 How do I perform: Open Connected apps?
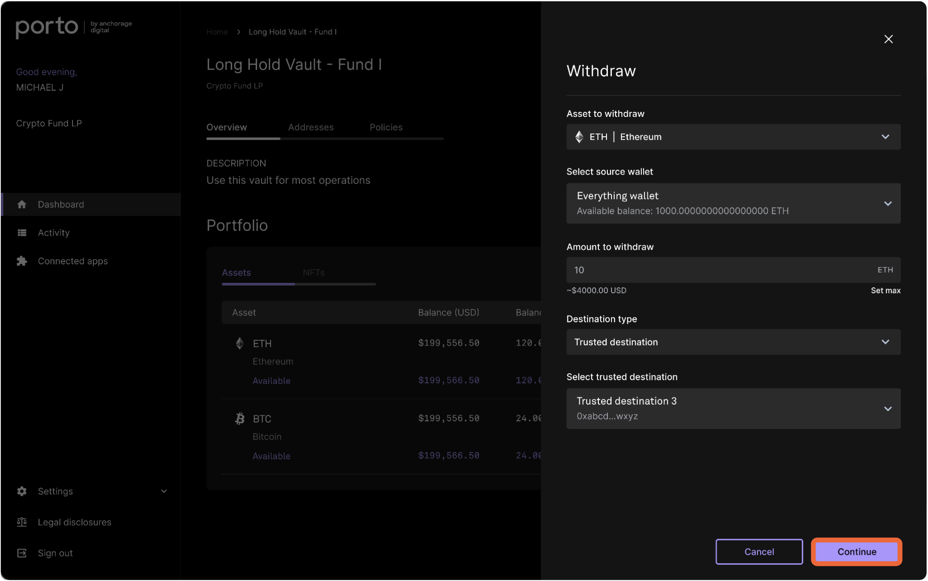(x=73, y=261)
